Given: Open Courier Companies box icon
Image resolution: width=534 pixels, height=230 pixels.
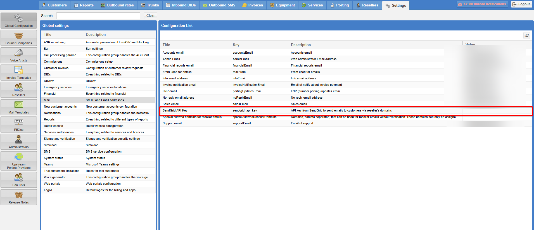Looking at the screenshot, I should tap(19, 36).
